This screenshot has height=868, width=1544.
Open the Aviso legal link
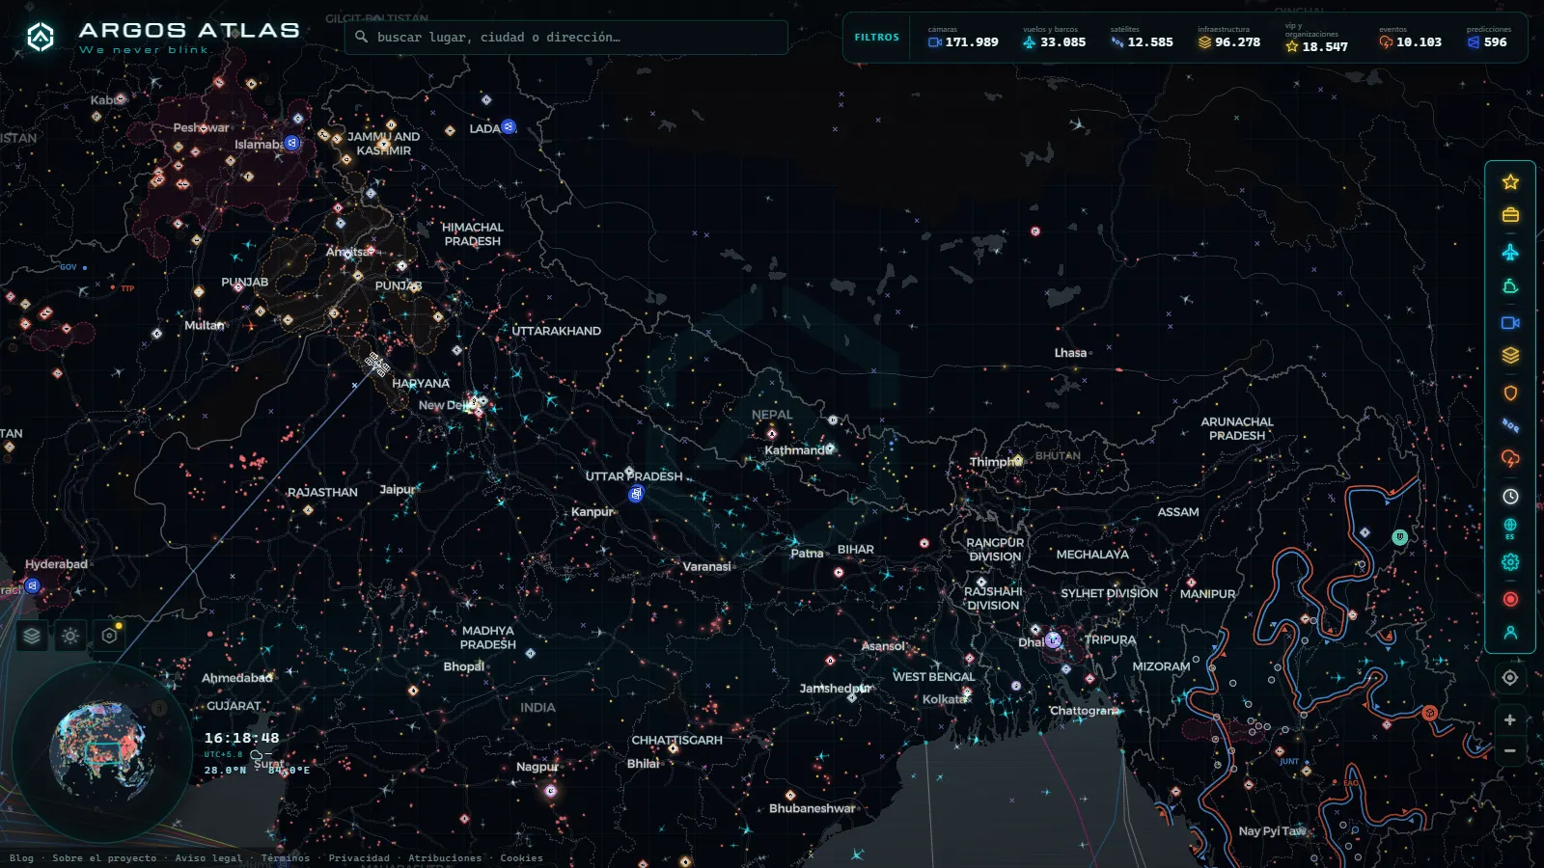(x=208, y=858)
